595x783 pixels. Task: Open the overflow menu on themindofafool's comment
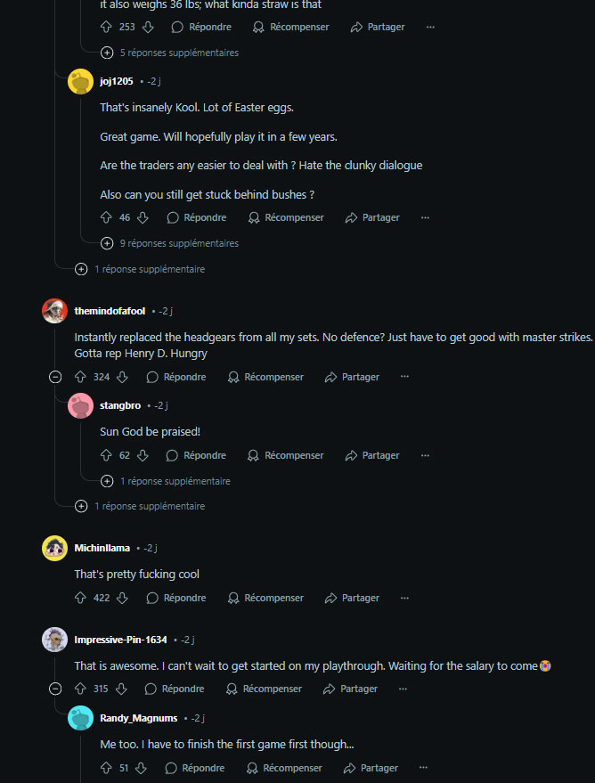tap(404, 377)
